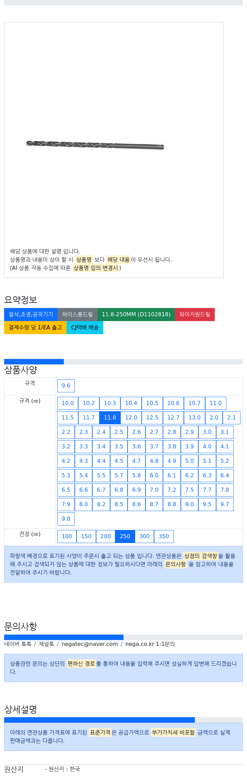
Task: Choose the 13.0 mm size
Action: [x=195, y=417]
